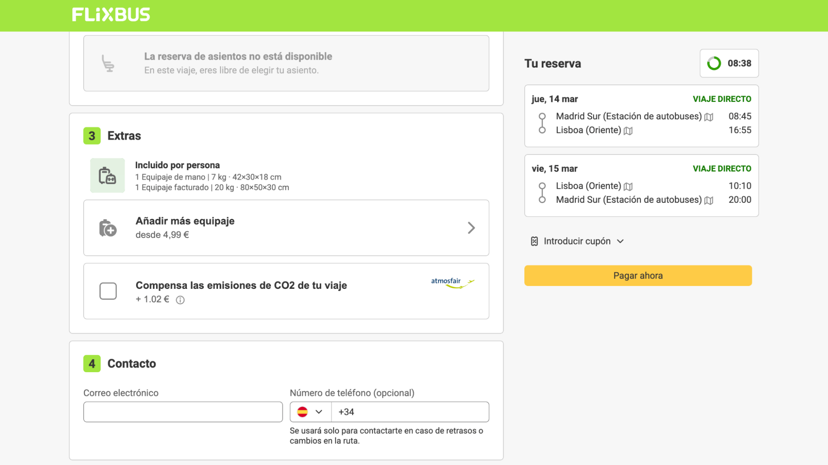Click the 08:38 reservation timer

(x=729, y=63)
